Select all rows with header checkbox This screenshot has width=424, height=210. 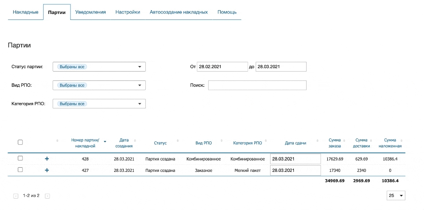(20, 143)
